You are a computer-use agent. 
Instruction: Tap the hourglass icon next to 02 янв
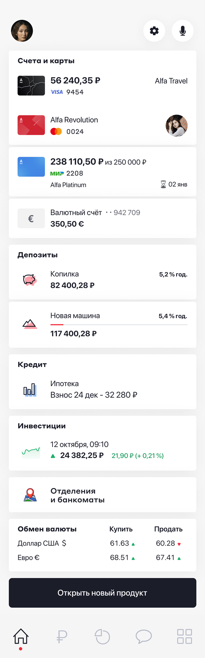163,184
